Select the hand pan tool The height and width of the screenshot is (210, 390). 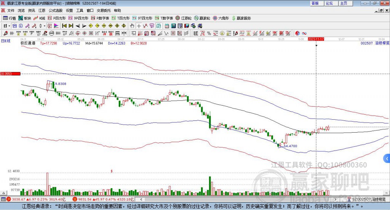[x=132, y=26]
